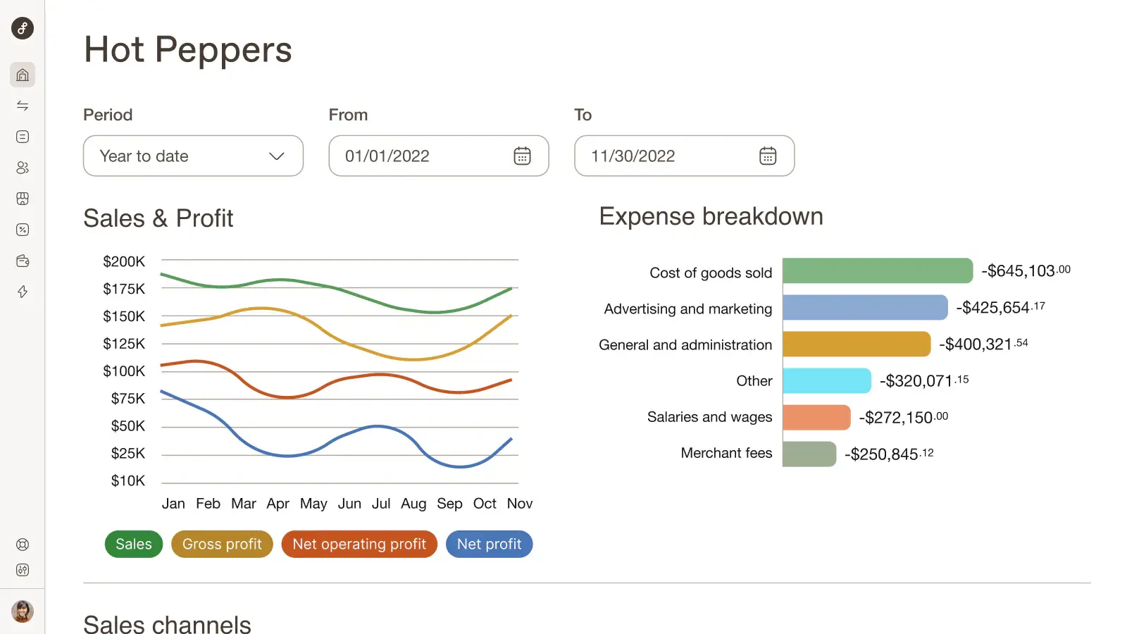The width and height of the screenshot is (1127, 634).
Task: Click the Cost of goods sold bar
Action: [877, 271]
